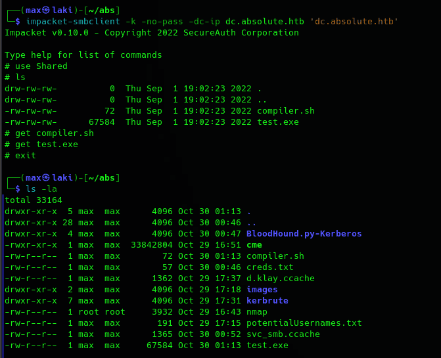Click the images directory name
Viewport: 441px width, 358px height.
[262, 290]
